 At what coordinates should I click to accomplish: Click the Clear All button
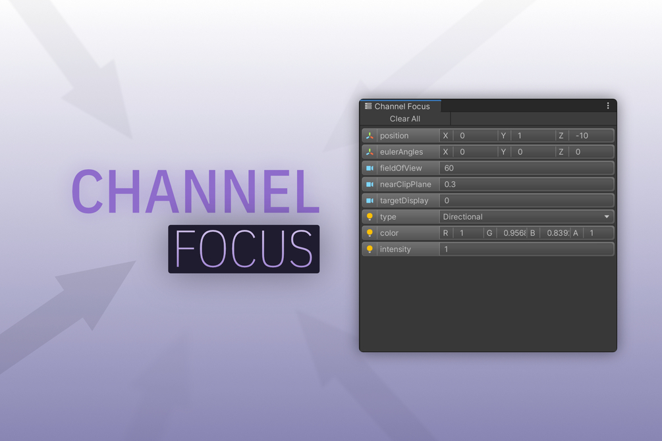tap(405, 119)
